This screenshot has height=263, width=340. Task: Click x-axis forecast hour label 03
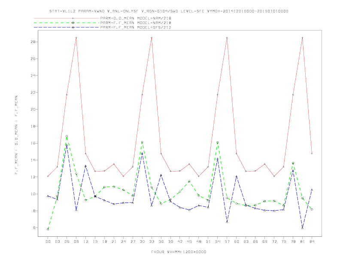click(x=57, y=242)
